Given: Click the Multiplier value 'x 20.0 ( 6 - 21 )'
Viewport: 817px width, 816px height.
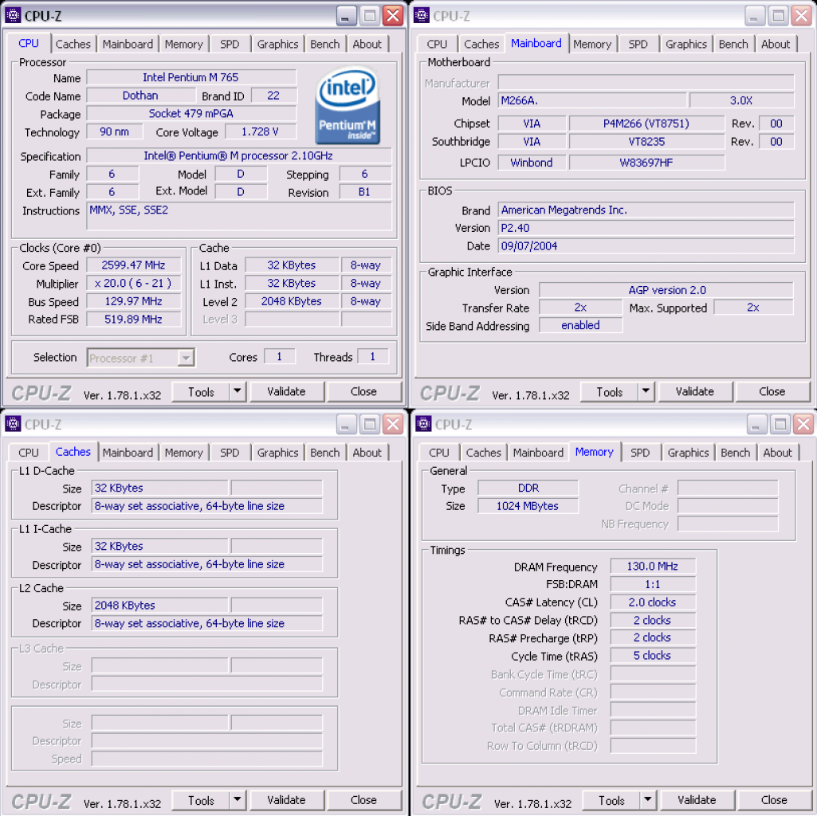Looking at the screenshot, I should tap(133, 284).
